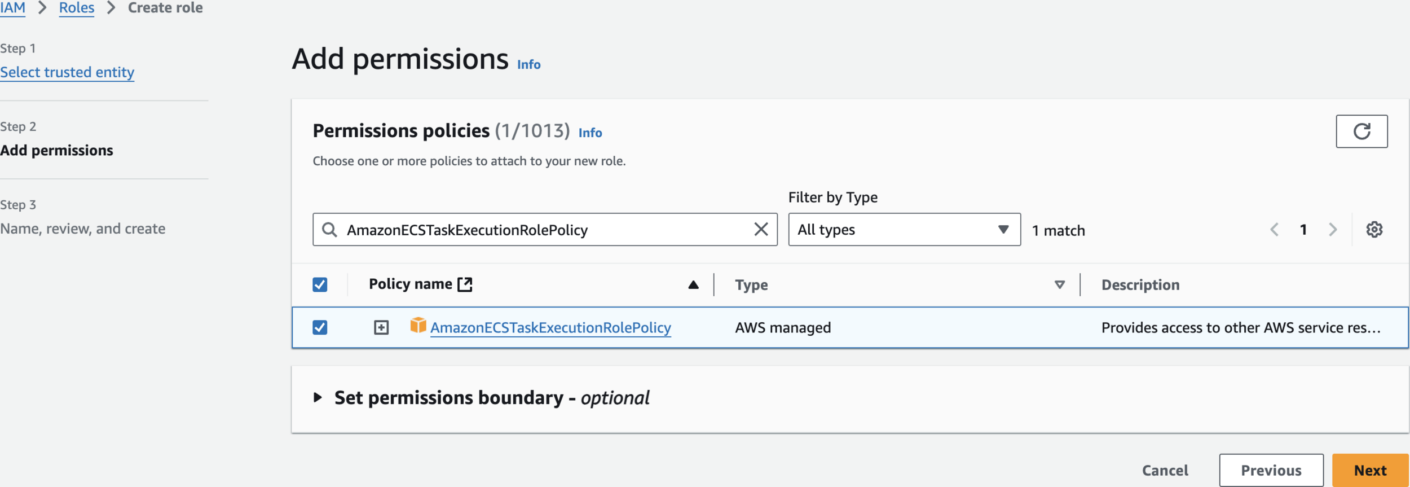The width and height of the screenshot is (1410, 487).
Task: Open the Filter by Type dropdown
Action: click(x=904, y=230)
